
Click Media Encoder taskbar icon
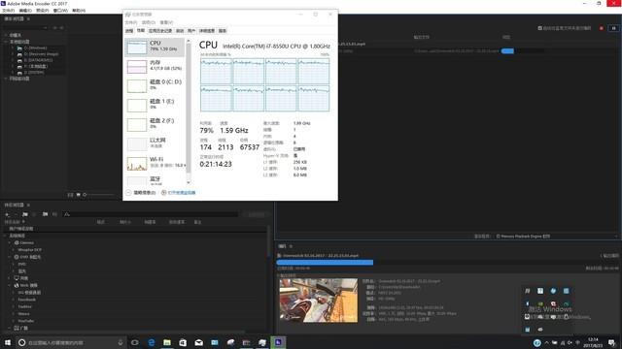[278, 342]
